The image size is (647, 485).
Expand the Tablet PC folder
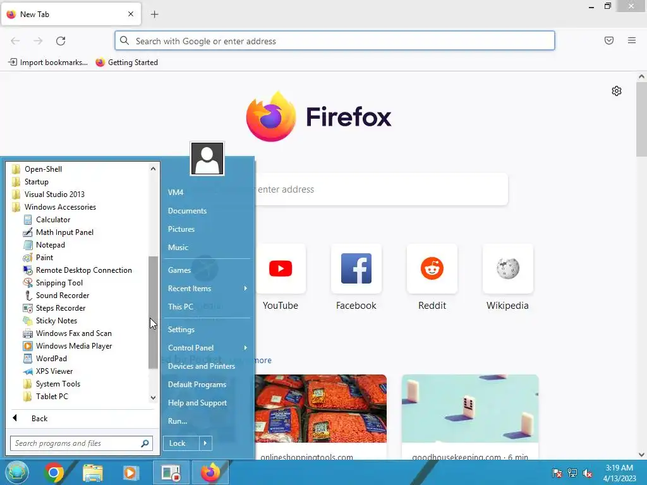pos(45,397)
